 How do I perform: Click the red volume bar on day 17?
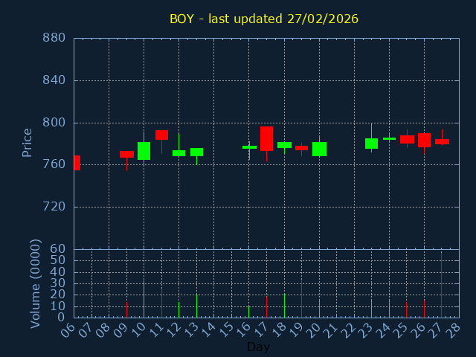(266, 307)
